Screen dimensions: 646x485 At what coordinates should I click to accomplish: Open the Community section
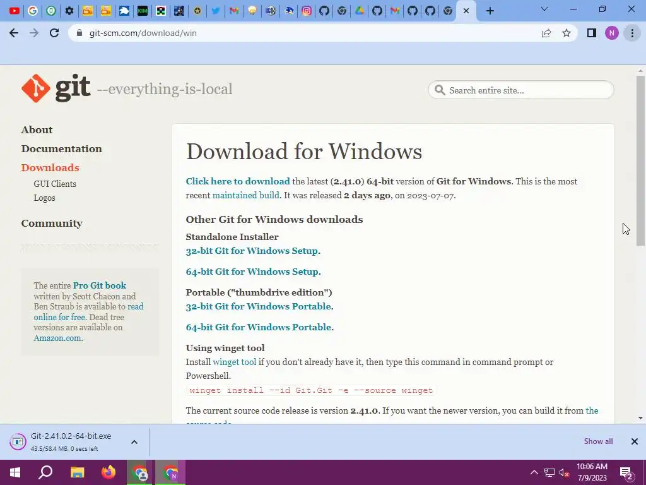[x=52, y=223]
